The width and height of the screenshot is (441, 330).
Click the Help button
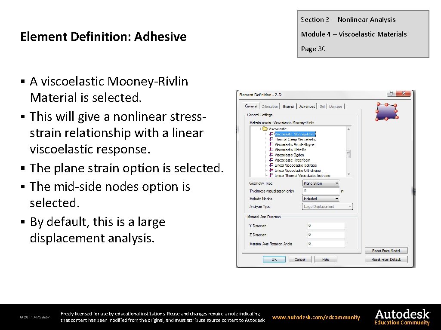click(x=326, y=259)
